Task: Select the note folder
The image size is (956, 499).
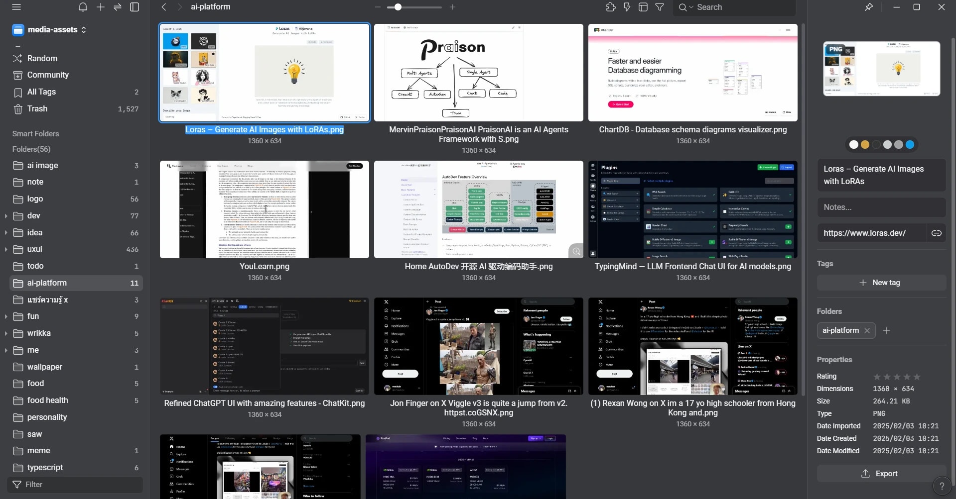Action: click(76, 182)
